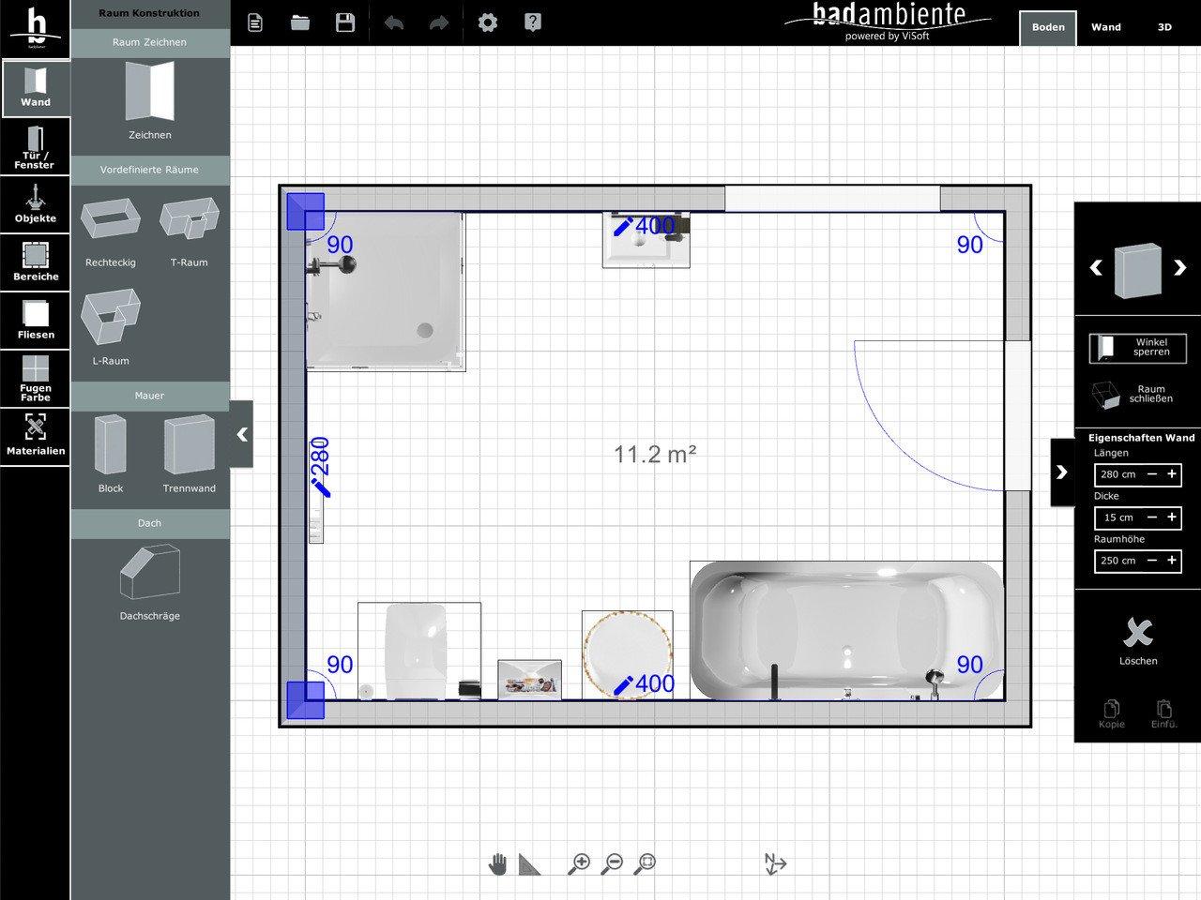Toggle Winkel sperren angle lock
Image resolution: width=1201 pixels, height=900 pixels.
click(x=1138, y=348)
